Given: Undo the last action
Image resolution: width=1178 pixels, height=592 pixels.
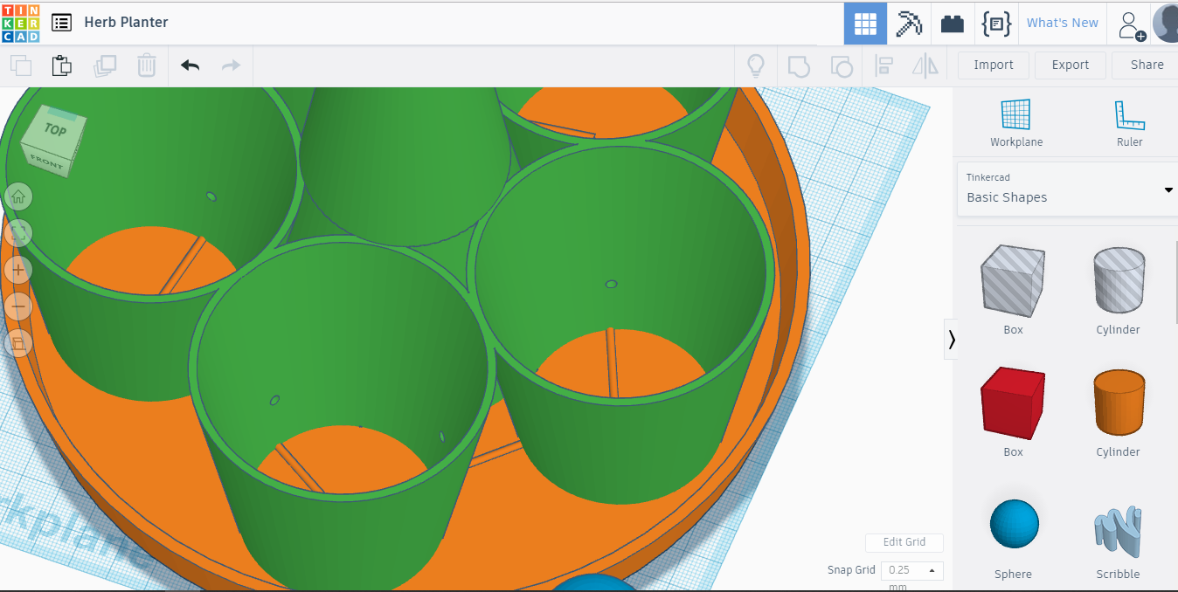Looking at the screenshot, I should (190, 65).
